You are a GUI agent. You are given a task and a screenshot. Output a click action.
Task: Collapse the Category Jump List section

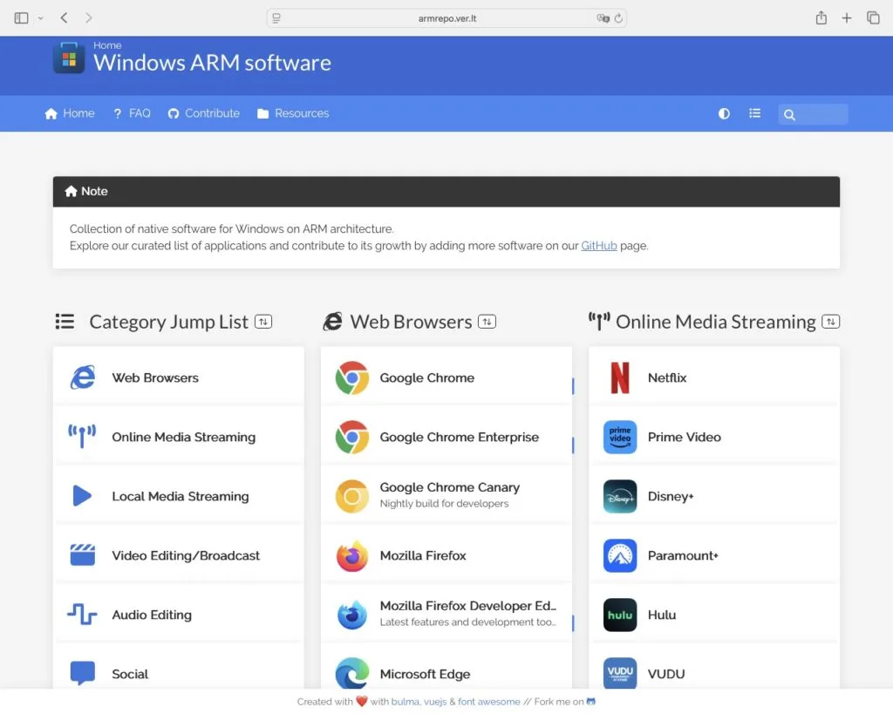263,322
